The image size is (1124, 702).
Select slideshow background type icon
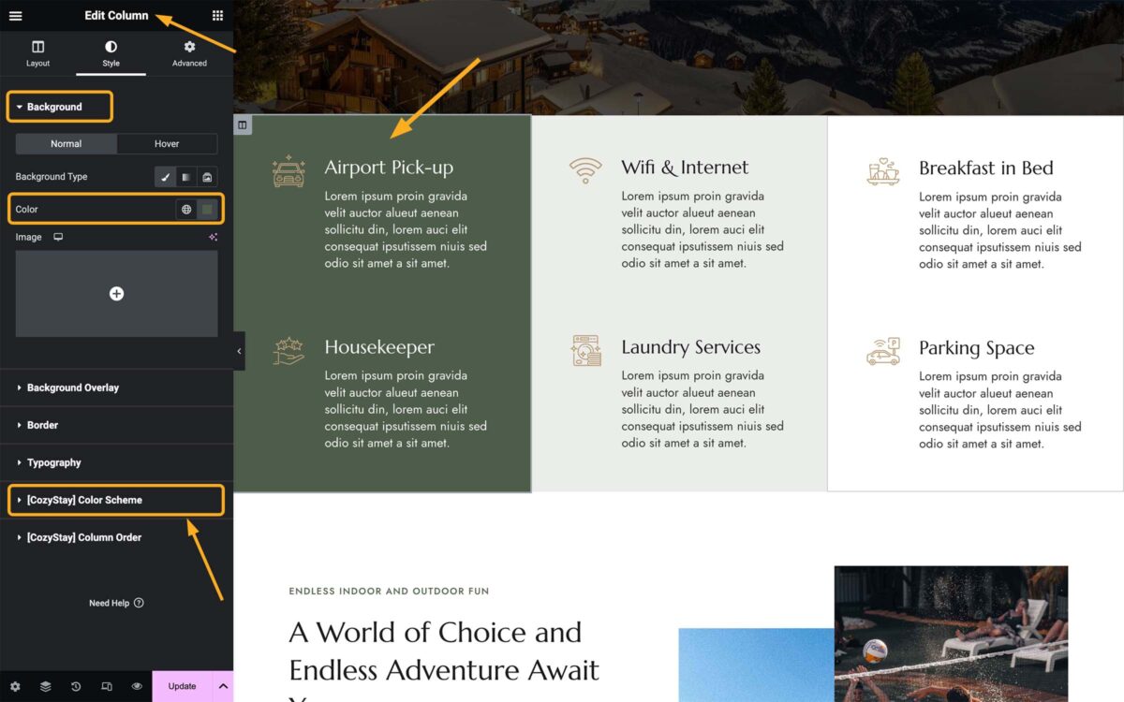pos(207,177)
